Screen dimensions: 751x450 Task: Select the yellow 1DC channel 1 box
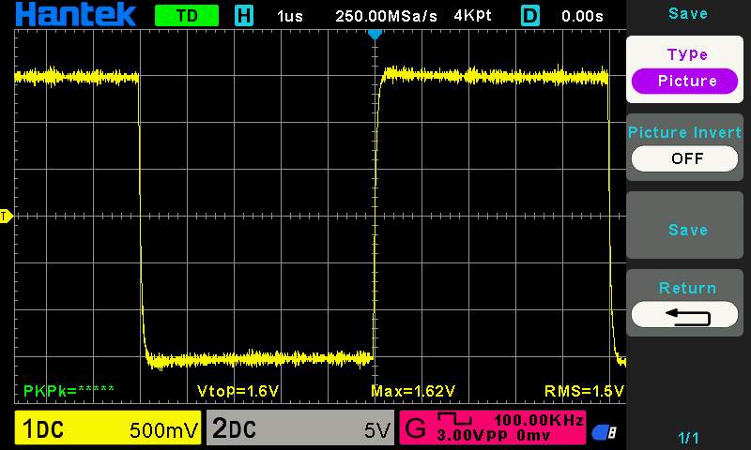point(108,429)
